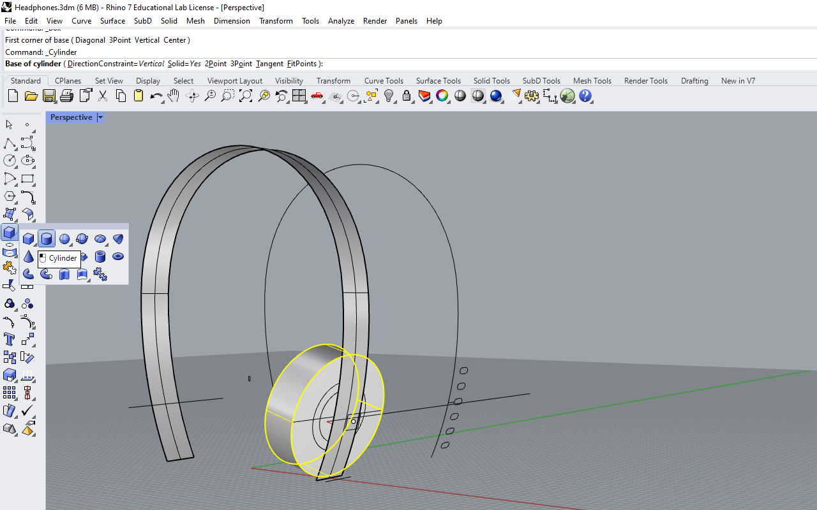
Task: Select the Torus tool in flyout
Action: pyautogui.click(x=118, y=257)
